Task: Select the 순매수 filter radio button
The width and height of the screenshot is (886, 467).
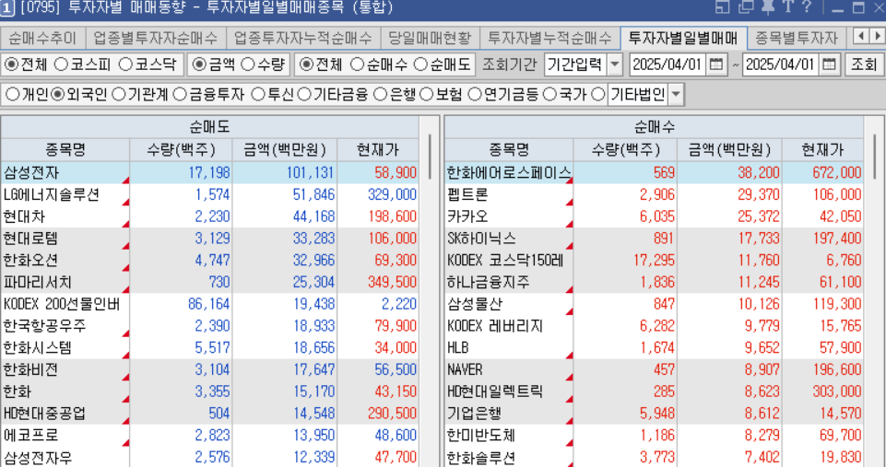Action: tap(357, 64)
